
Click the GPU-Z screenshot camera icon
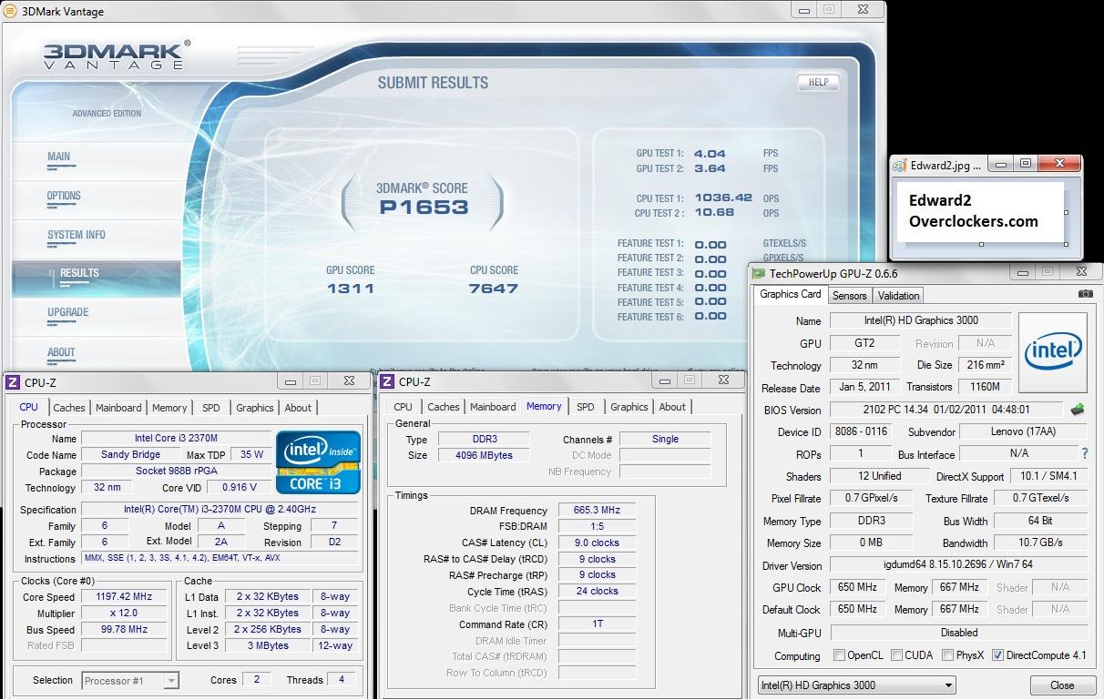coord(1085,294)
